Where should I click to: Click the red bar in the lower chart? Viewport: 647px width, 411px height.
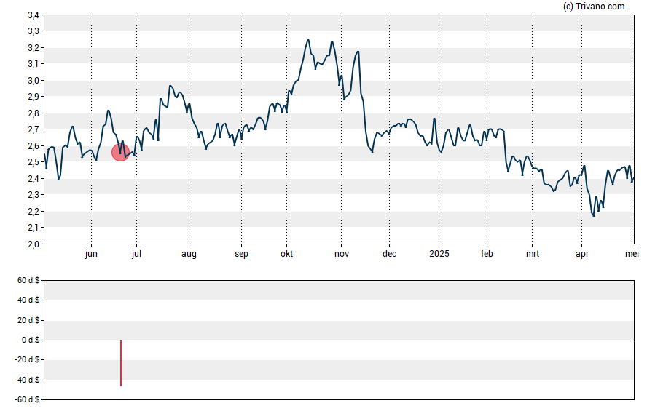121,363
